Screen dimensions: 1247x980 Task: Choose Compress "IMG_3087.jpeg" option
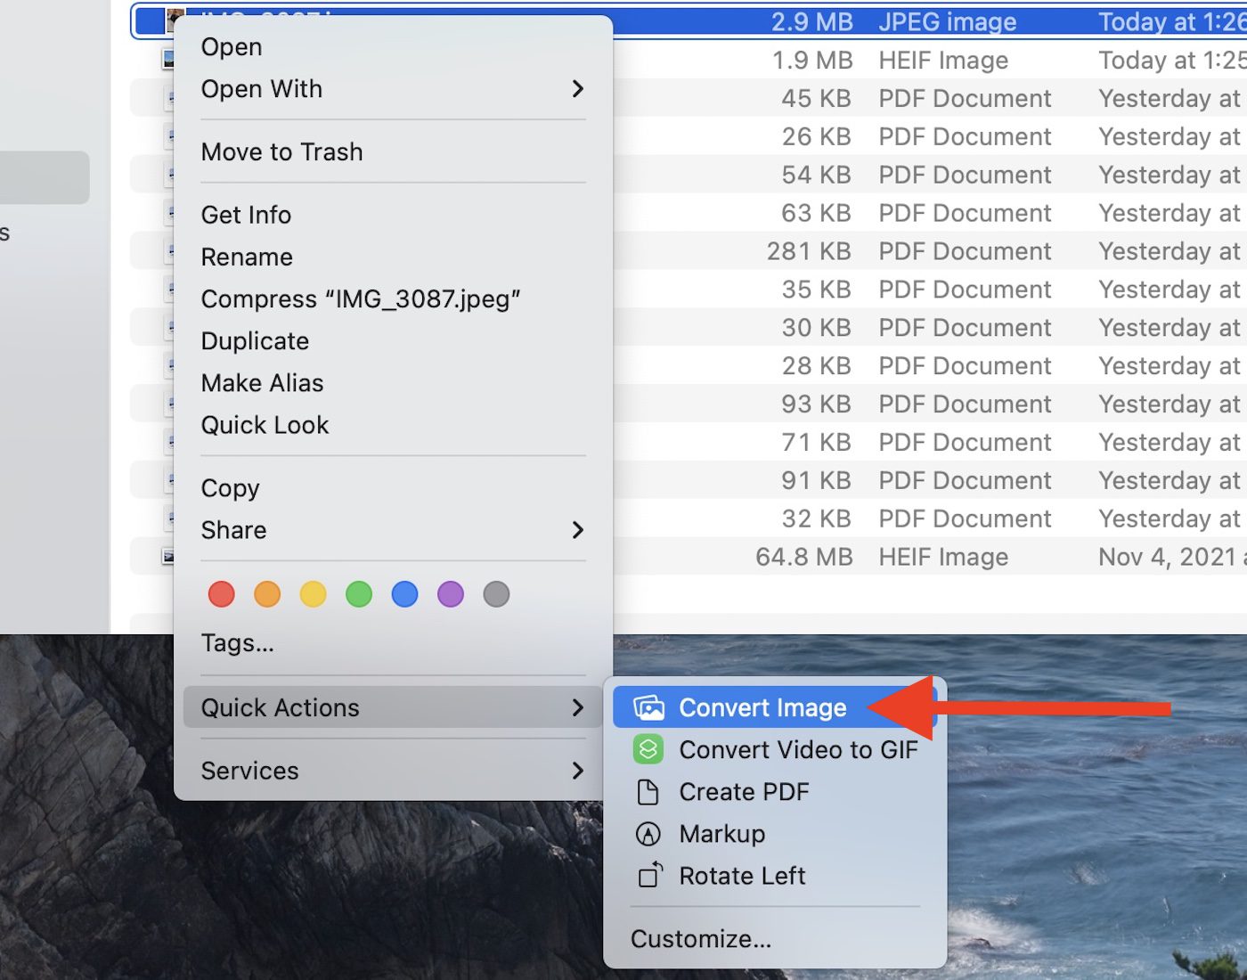pos(360,299)
